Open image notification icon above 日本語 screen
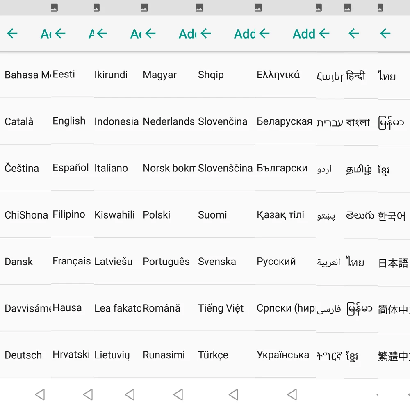Screen dimensions: 410x410 point(380,8)
